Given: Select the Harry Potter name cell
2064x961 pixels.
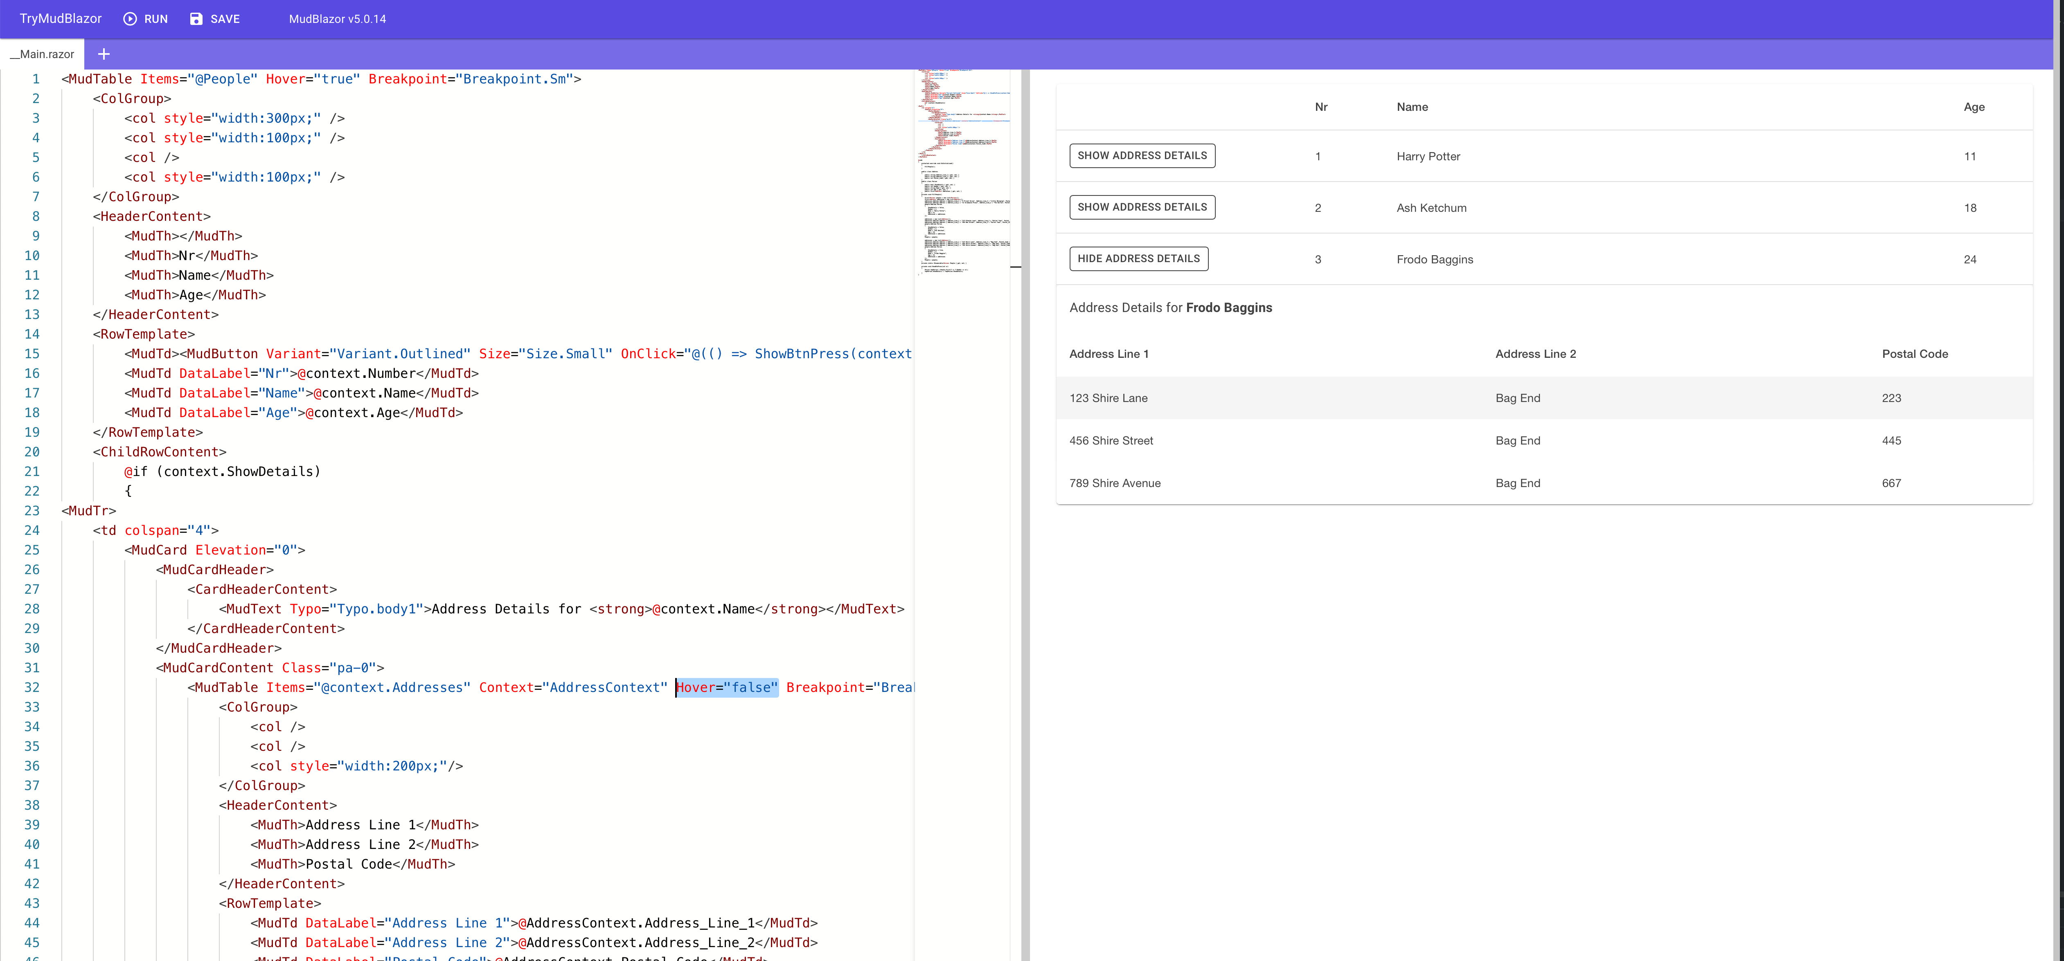Looking at the screenshot, I should 1428,156.
